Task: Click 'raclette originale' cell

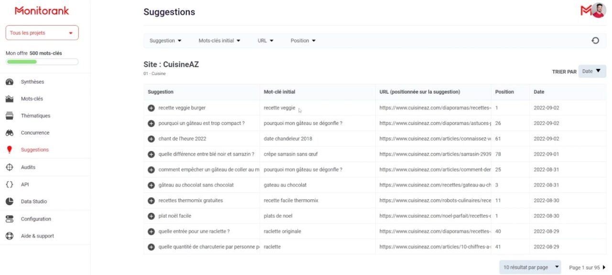Action: click(283, 231)
